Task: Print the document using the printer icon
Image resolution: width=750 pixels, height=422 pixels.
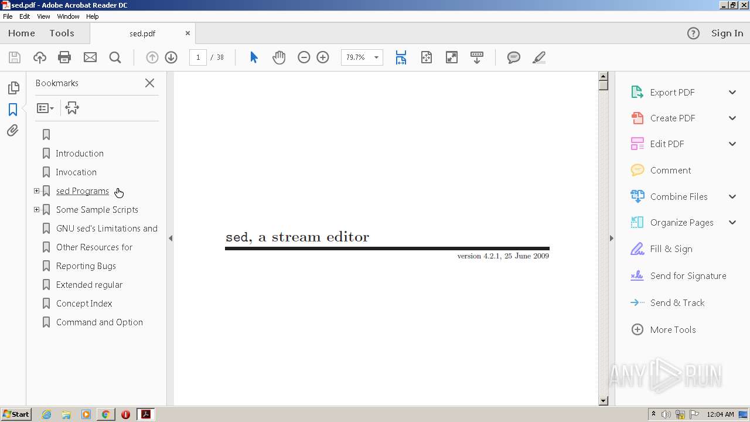Action: pos(64,57)
